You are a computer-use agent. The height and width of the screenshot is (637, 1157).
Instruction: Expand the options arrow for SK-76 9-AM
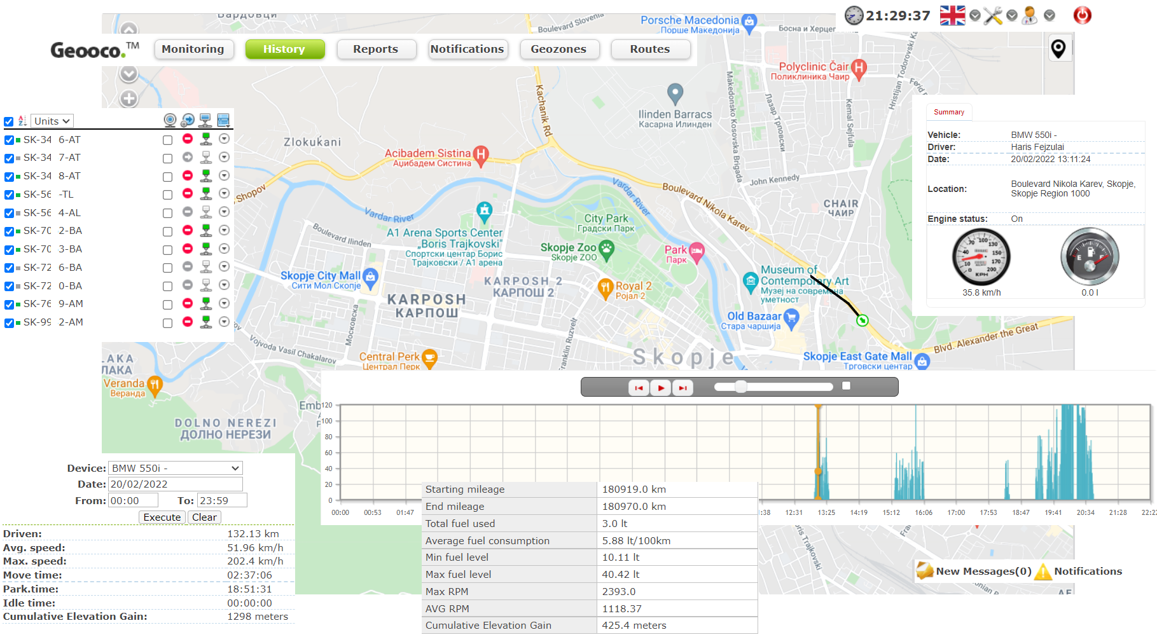224,304
